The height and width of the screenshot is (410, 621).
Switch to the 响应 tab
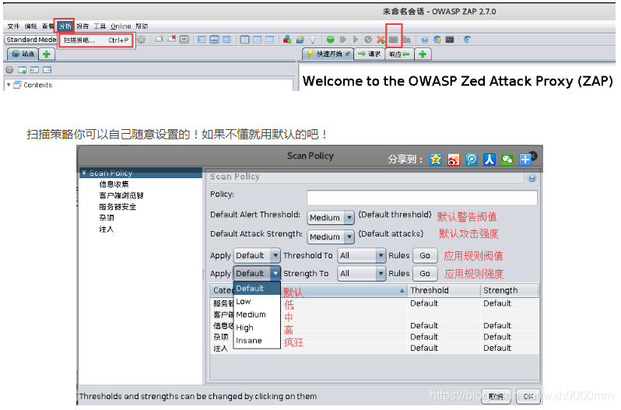coord(399,54)
